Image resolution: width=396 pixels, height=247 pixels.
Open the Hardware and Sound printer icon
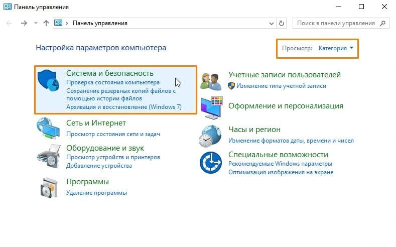coord(49,156)
